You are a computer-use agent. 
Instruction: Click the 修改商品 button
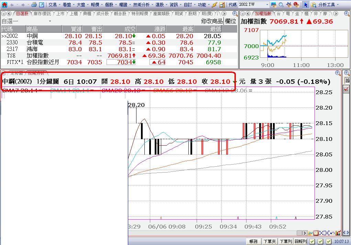click(x=212, y=21)
